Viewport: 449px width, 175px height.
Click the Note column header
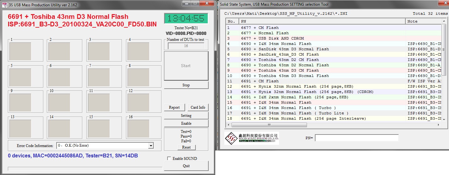424,21
